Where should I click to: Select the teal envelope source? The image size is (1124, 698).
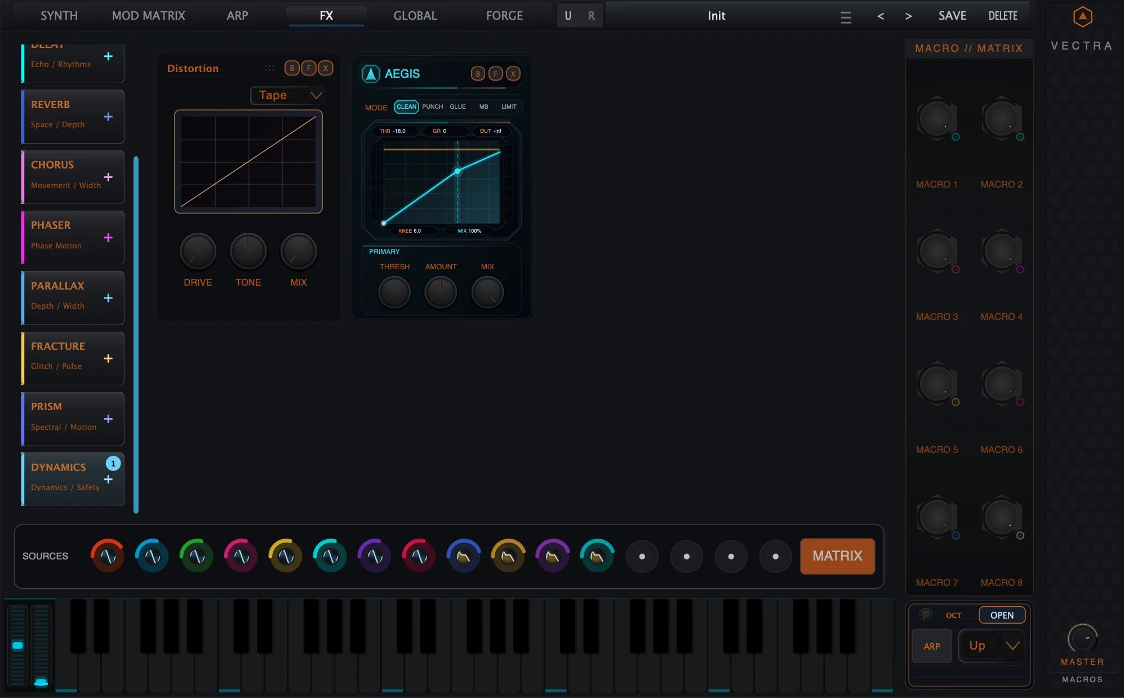597,556
